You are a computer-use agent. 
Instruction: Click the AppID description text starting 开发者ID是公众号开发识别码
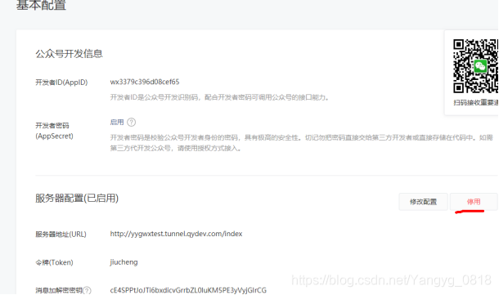point(219,97)
